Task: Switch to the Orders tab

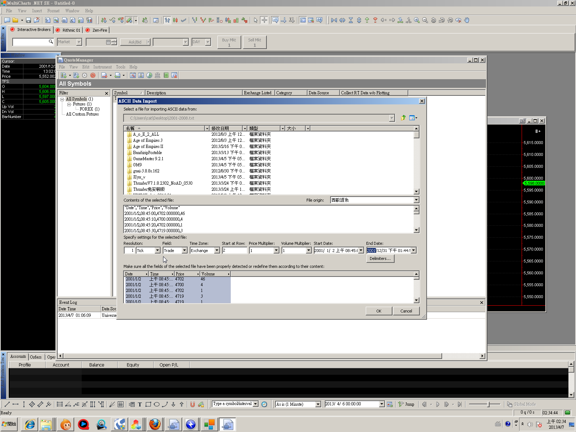Action: pyautogui.click(x=36, y=357)
